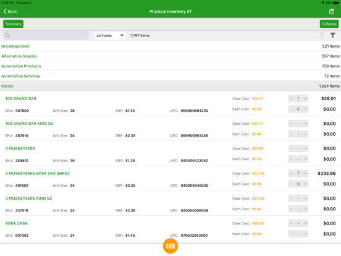Select the 1,024 Items count for Candy

329,86
